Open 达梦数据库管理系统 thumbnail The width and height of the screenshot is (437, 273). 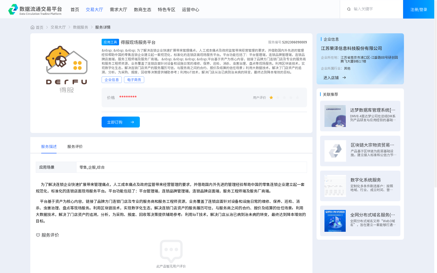point(335,116)
